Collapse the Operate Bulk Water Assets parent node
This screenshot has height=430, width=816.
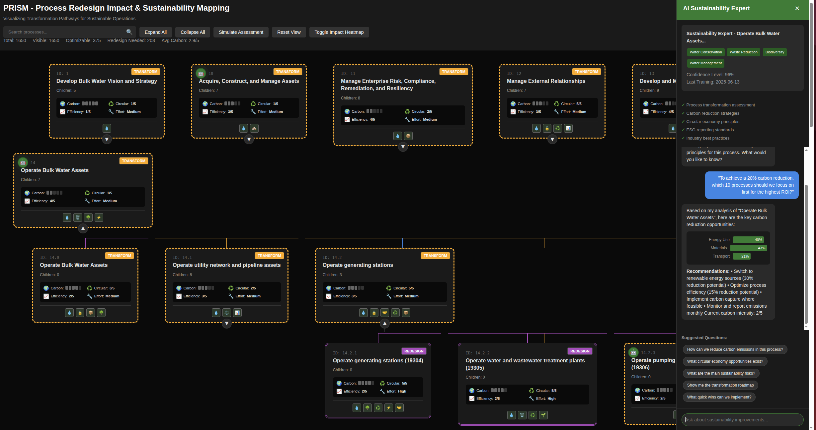(83, 228)
